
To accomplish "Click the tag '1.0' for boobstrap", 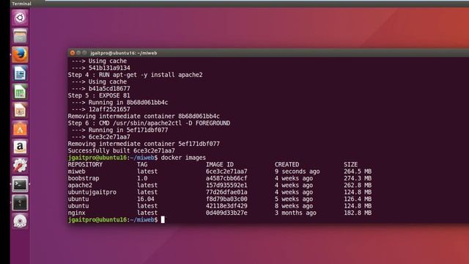I will click(x=142, y=178).
